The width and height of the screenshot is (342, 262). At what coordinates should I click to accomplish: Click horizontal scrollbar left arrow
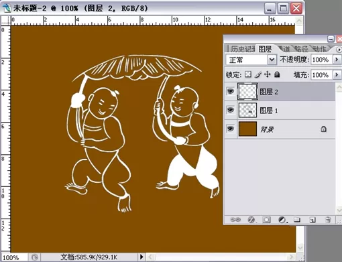pyautogui.click(x=151, y=257)
